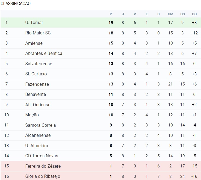Select Fazendense in the standings
The image size is (201, 180).
point(37,84)
